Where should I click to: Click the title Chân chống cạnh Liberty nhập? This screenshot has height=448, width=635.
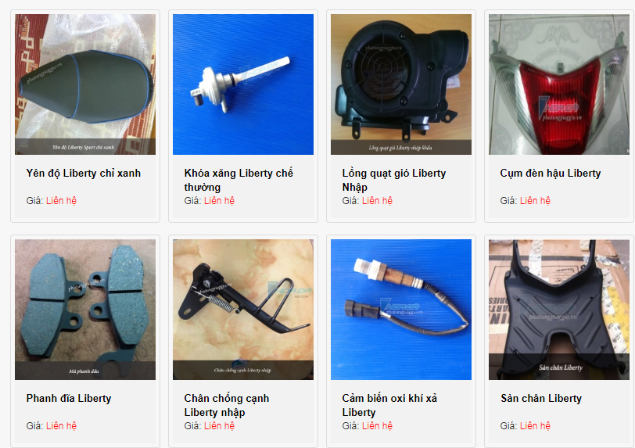(x=227, y=406)
